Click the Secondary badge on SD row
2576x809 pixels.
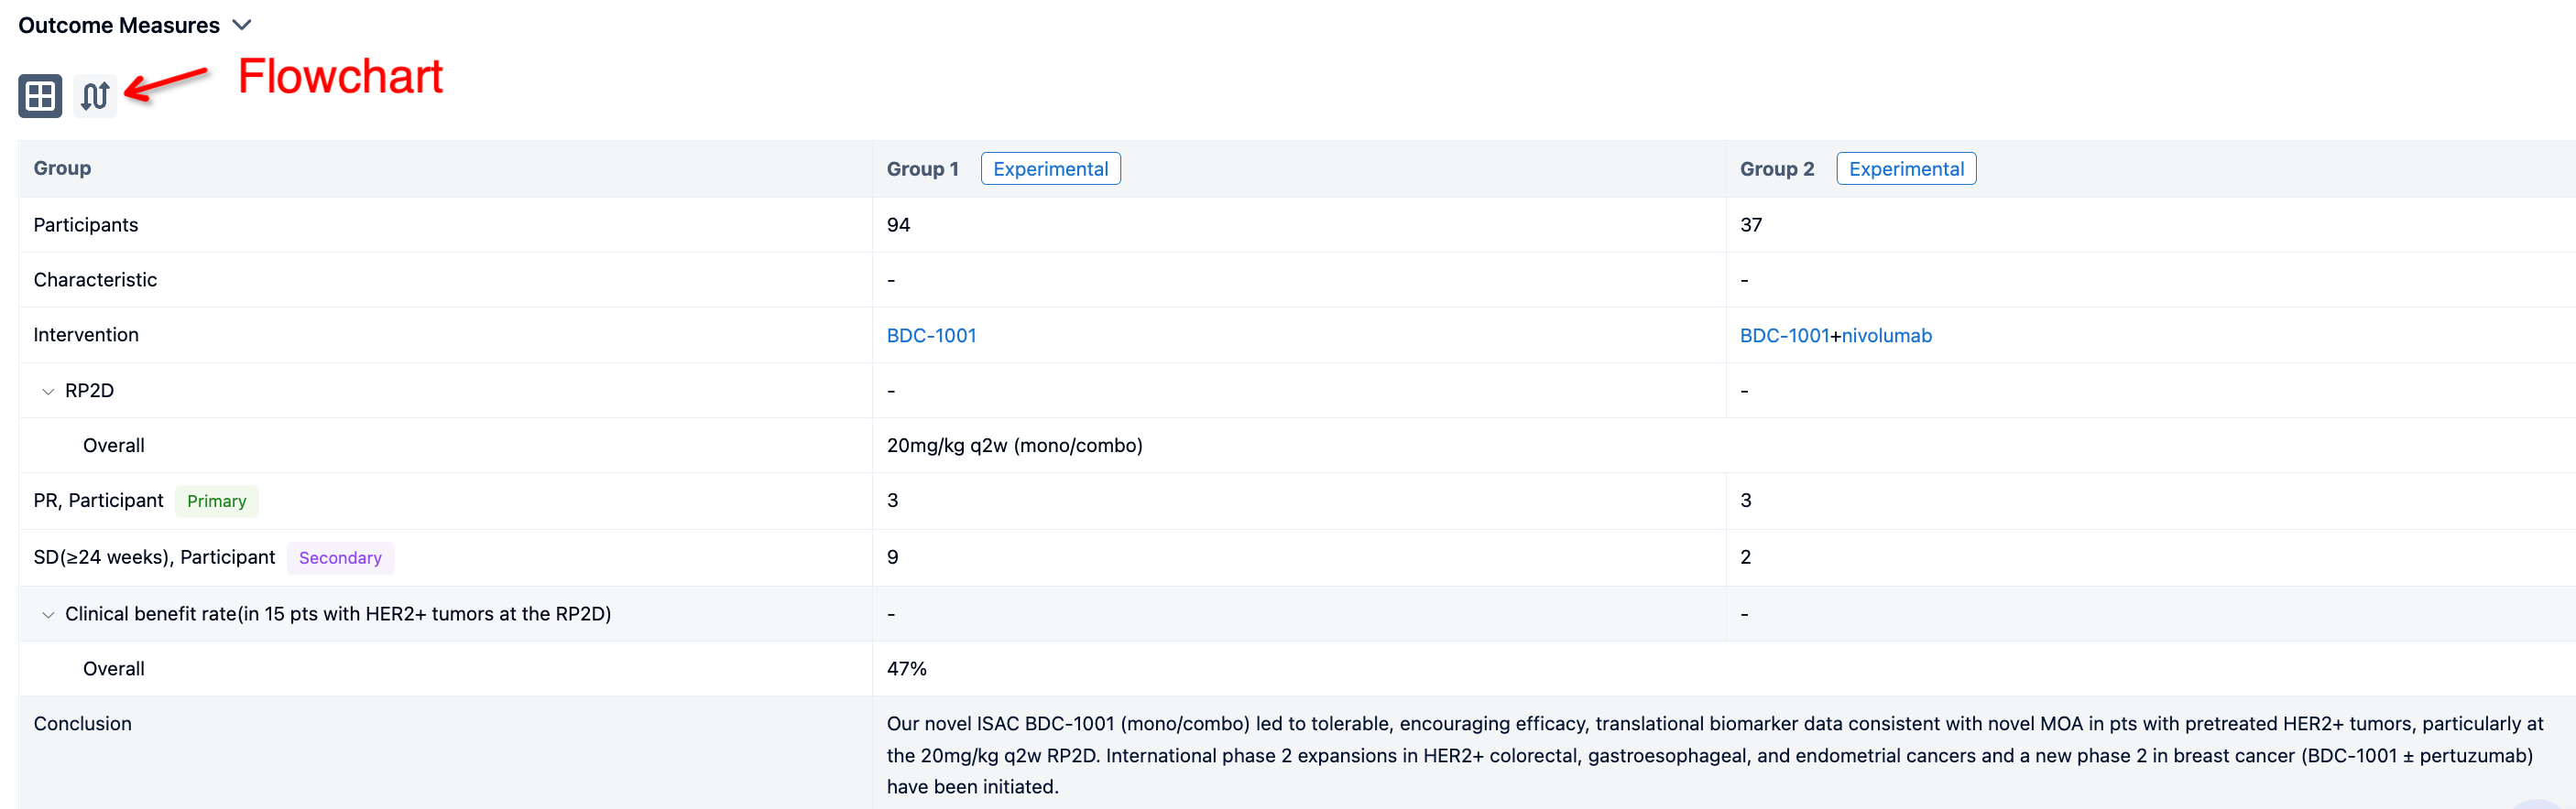pos(340,558)
